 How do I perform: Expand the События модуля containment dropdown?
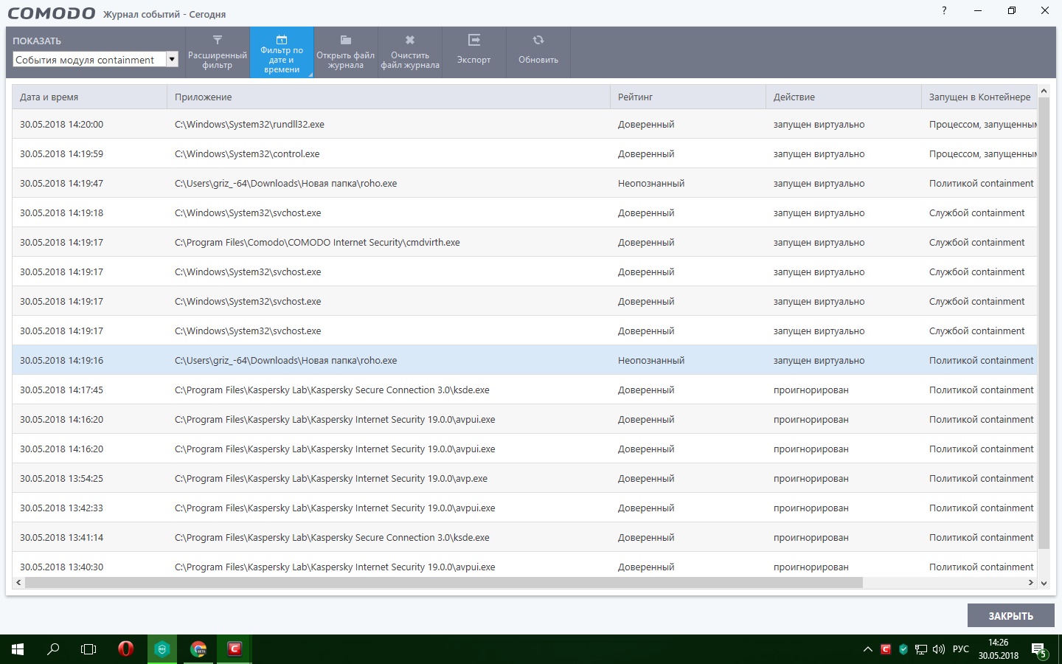[x=172, y=60]
